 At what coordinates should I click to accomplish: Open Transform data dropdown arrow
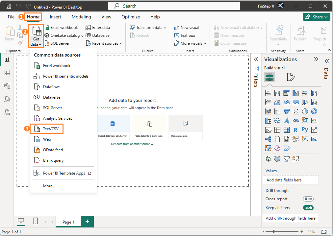[x=165, y=28]
